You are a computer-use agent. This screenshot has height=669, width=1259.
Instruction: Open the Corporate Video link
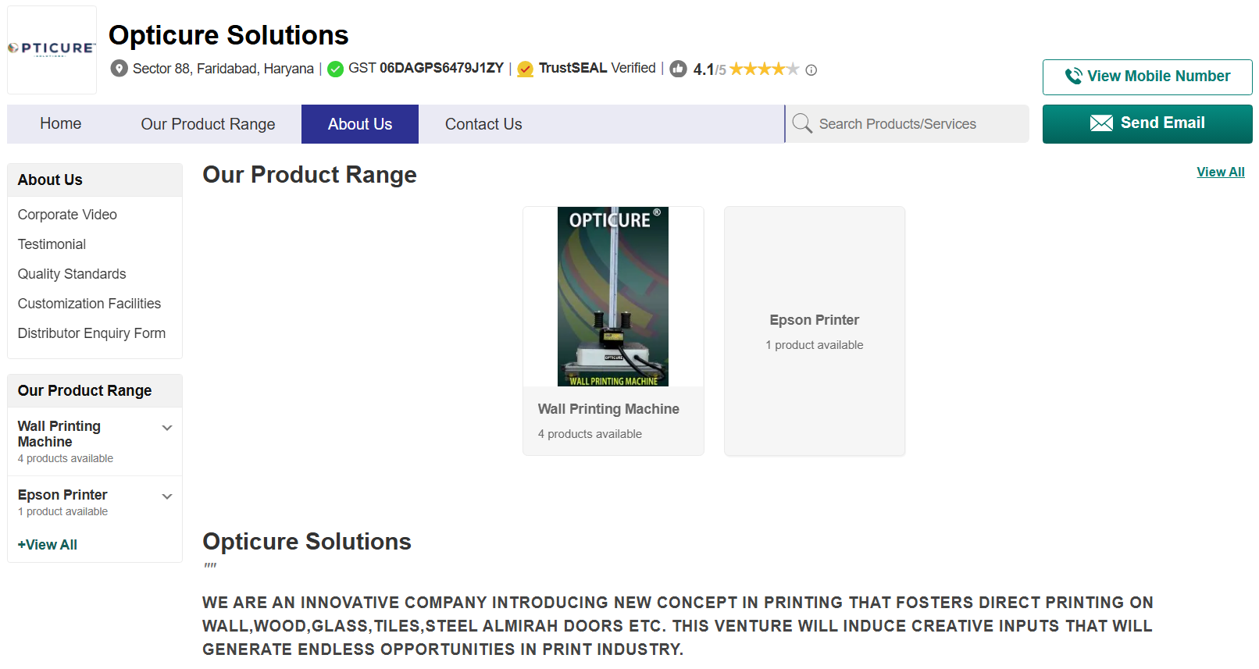click(x=67, y=215)
